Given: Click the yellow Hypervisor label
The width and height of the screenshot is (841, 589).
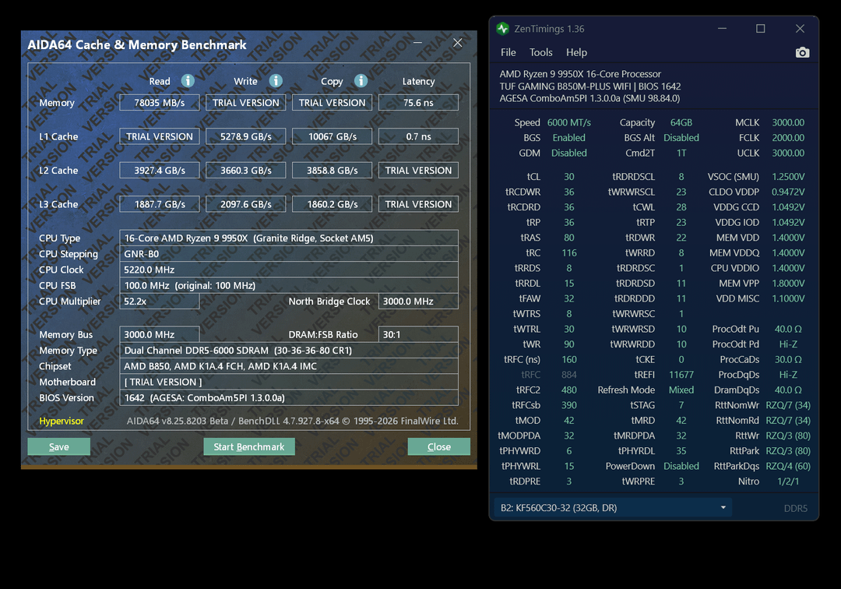Looking at the screenshot, I should (x=62, y=421).
